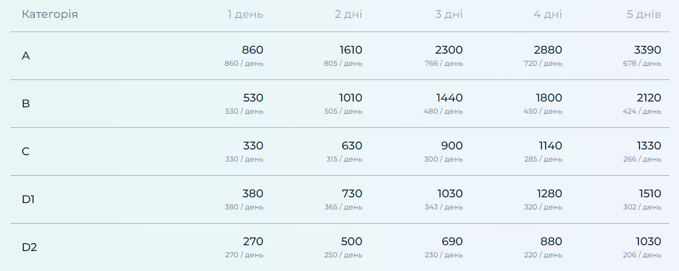Click the 1010 price in row B
Viewport: 679px width, 271px height.
351,98
